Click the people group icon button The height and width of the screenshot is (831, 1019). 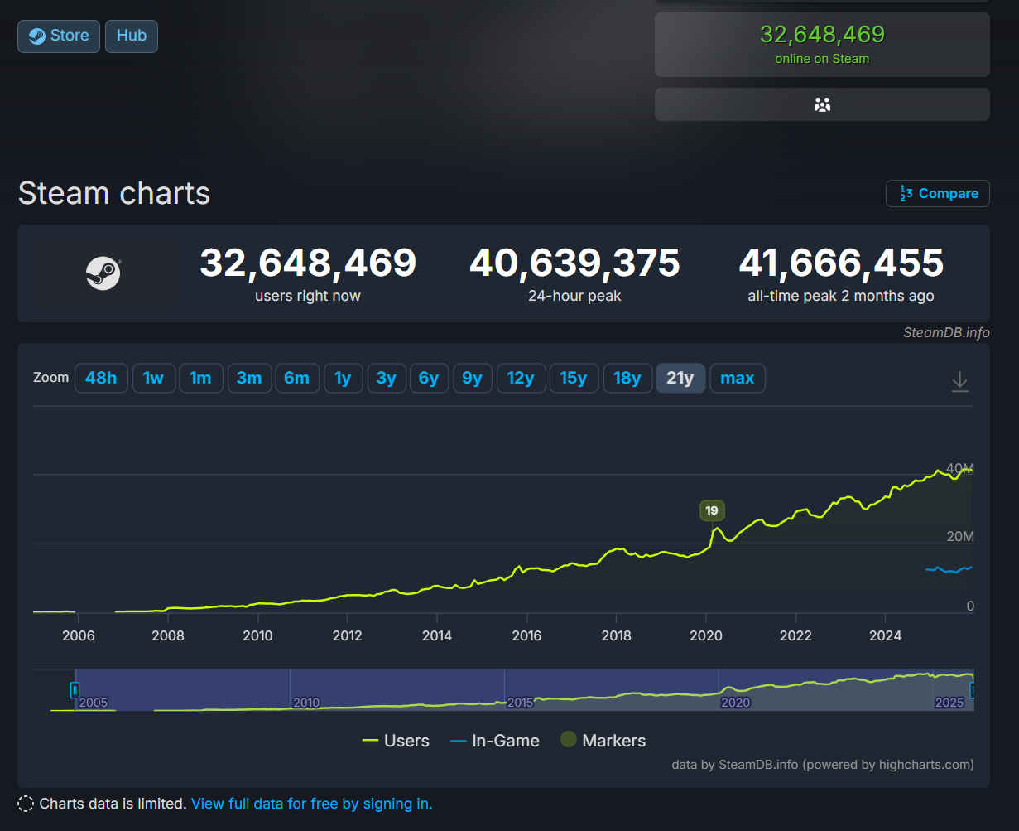coord(822,104)
